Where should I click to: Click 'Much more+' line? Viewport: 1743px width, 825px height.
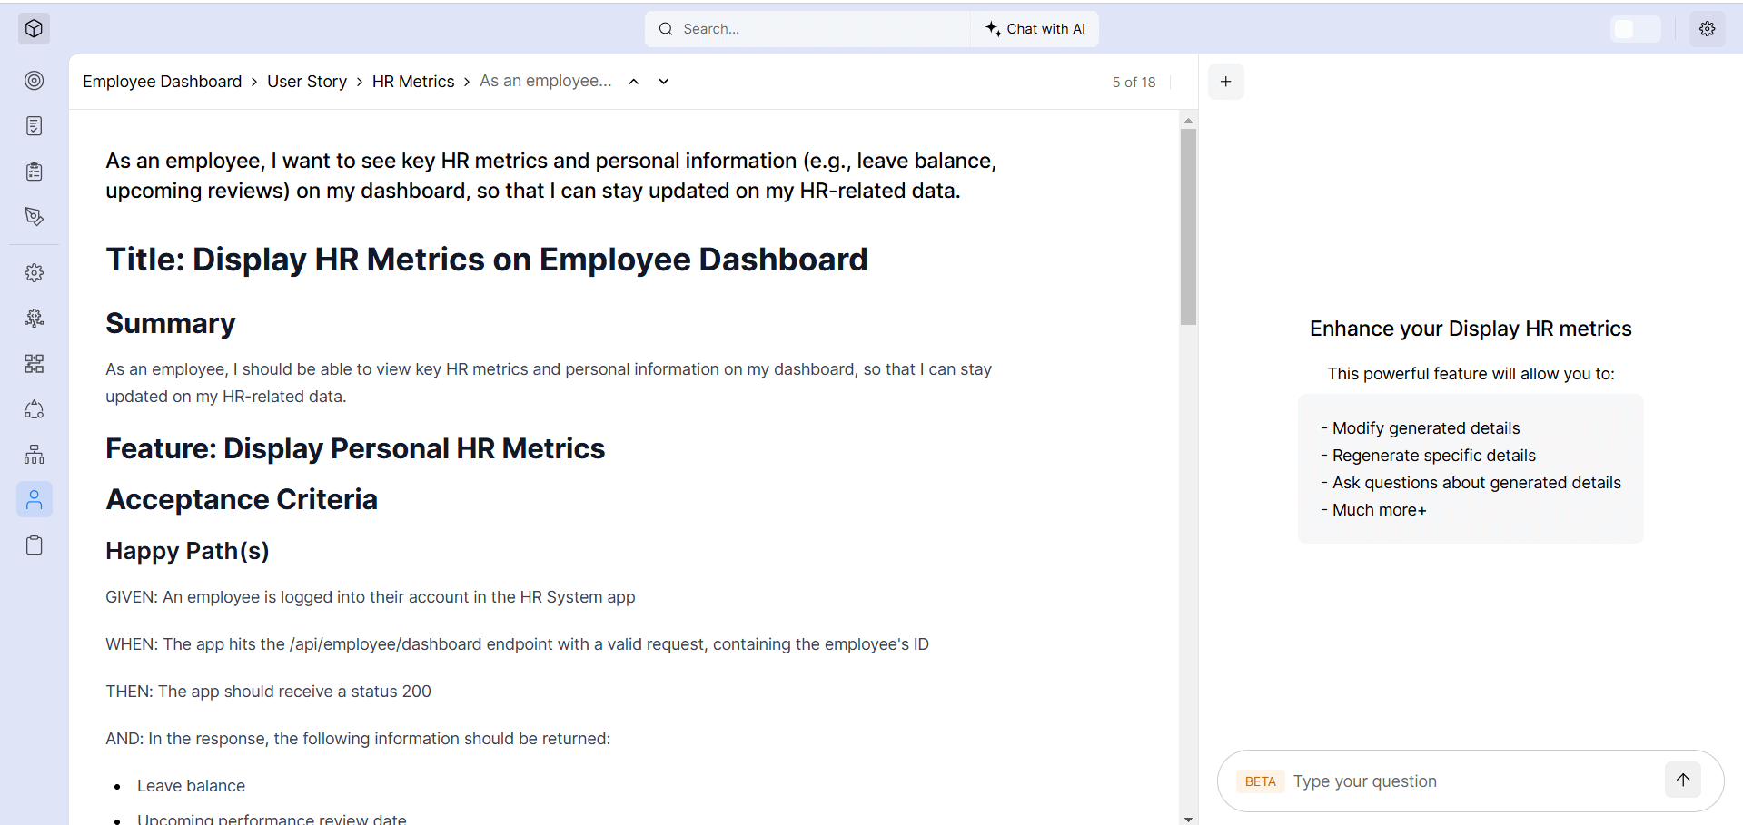[1374, 510]
